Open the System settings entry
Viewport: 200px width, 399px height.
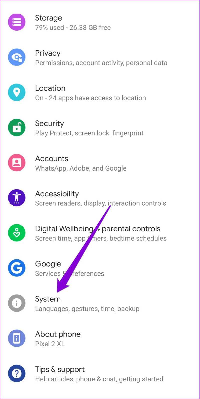tap(100, 303)
